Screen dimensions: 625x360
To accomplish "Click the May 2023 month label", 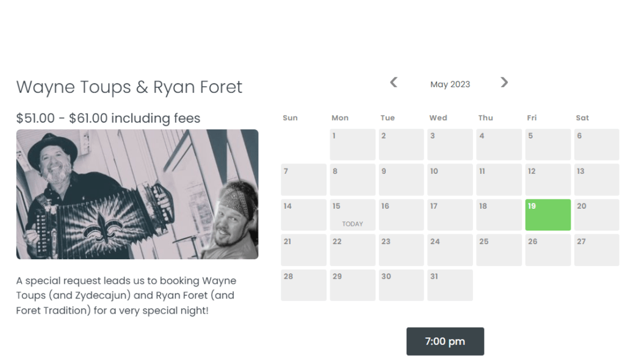I will pos(450,84).
